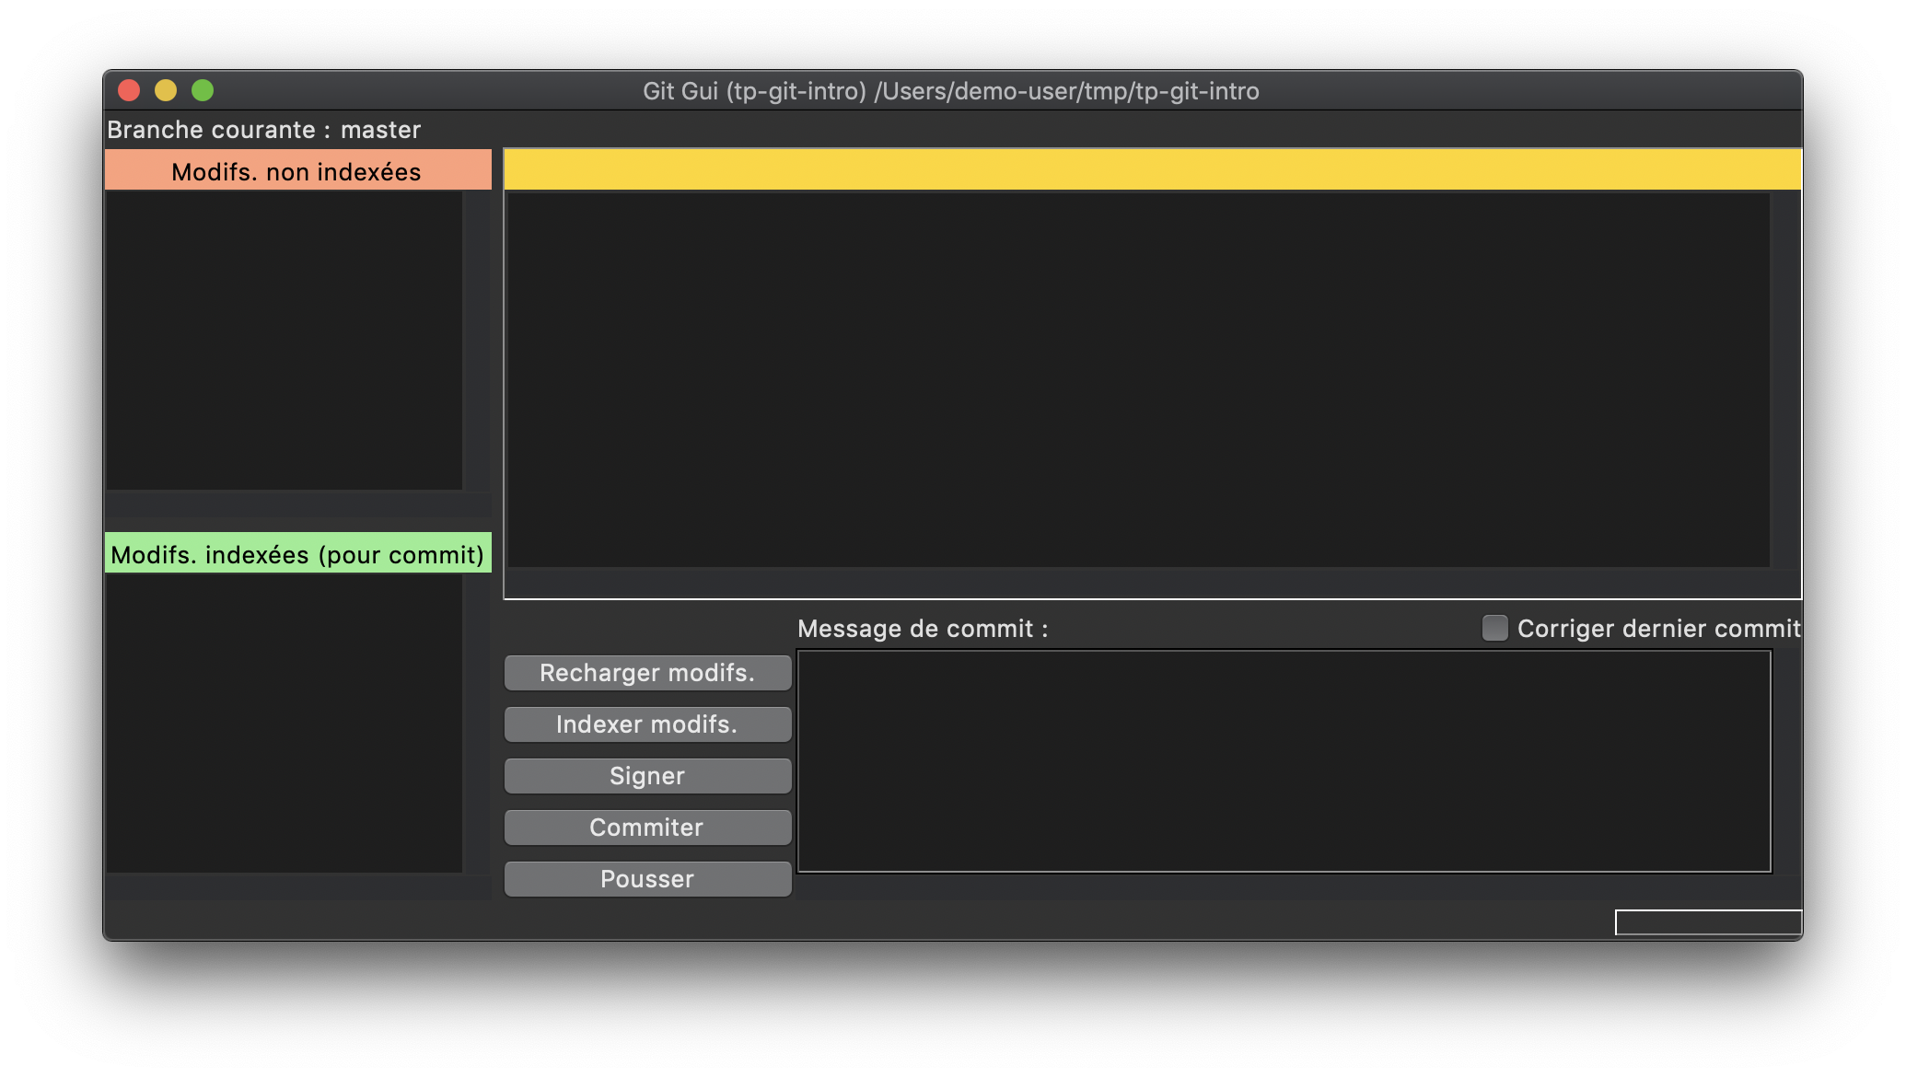Click the Modifs. indexées (pour commit) header
The height and width of the screenshot is (1077, 1906).
(297, 554)
